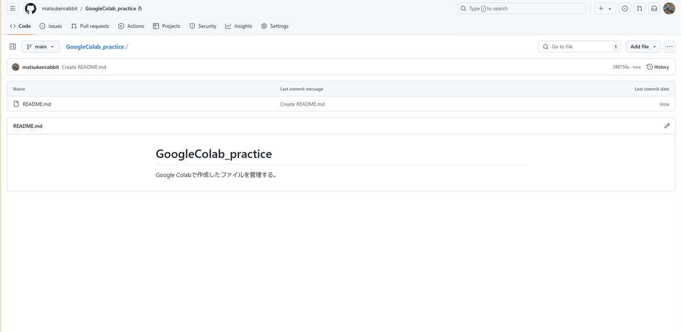
Task: Open the global pull requests icon
Action: point(639,8)
